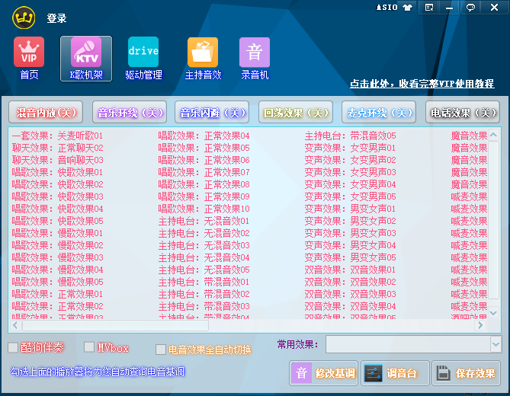Select 变声效果: 女变男声01
The image size is (510, 396).
351,148
